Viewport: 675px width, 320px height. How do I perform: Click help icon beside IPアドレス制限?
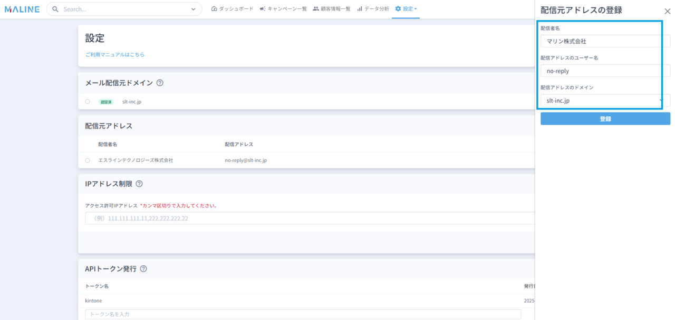pyautogui.click(x=139, y=184)
